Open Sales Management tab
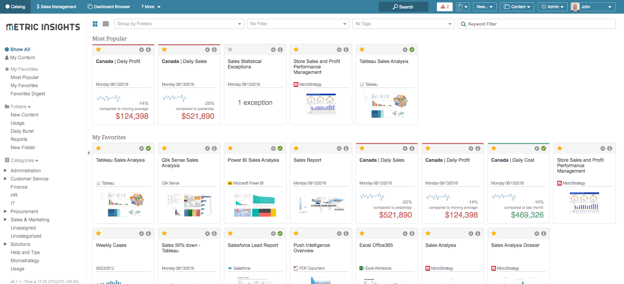The image size is (624, 284). click(x=56, y=7)
